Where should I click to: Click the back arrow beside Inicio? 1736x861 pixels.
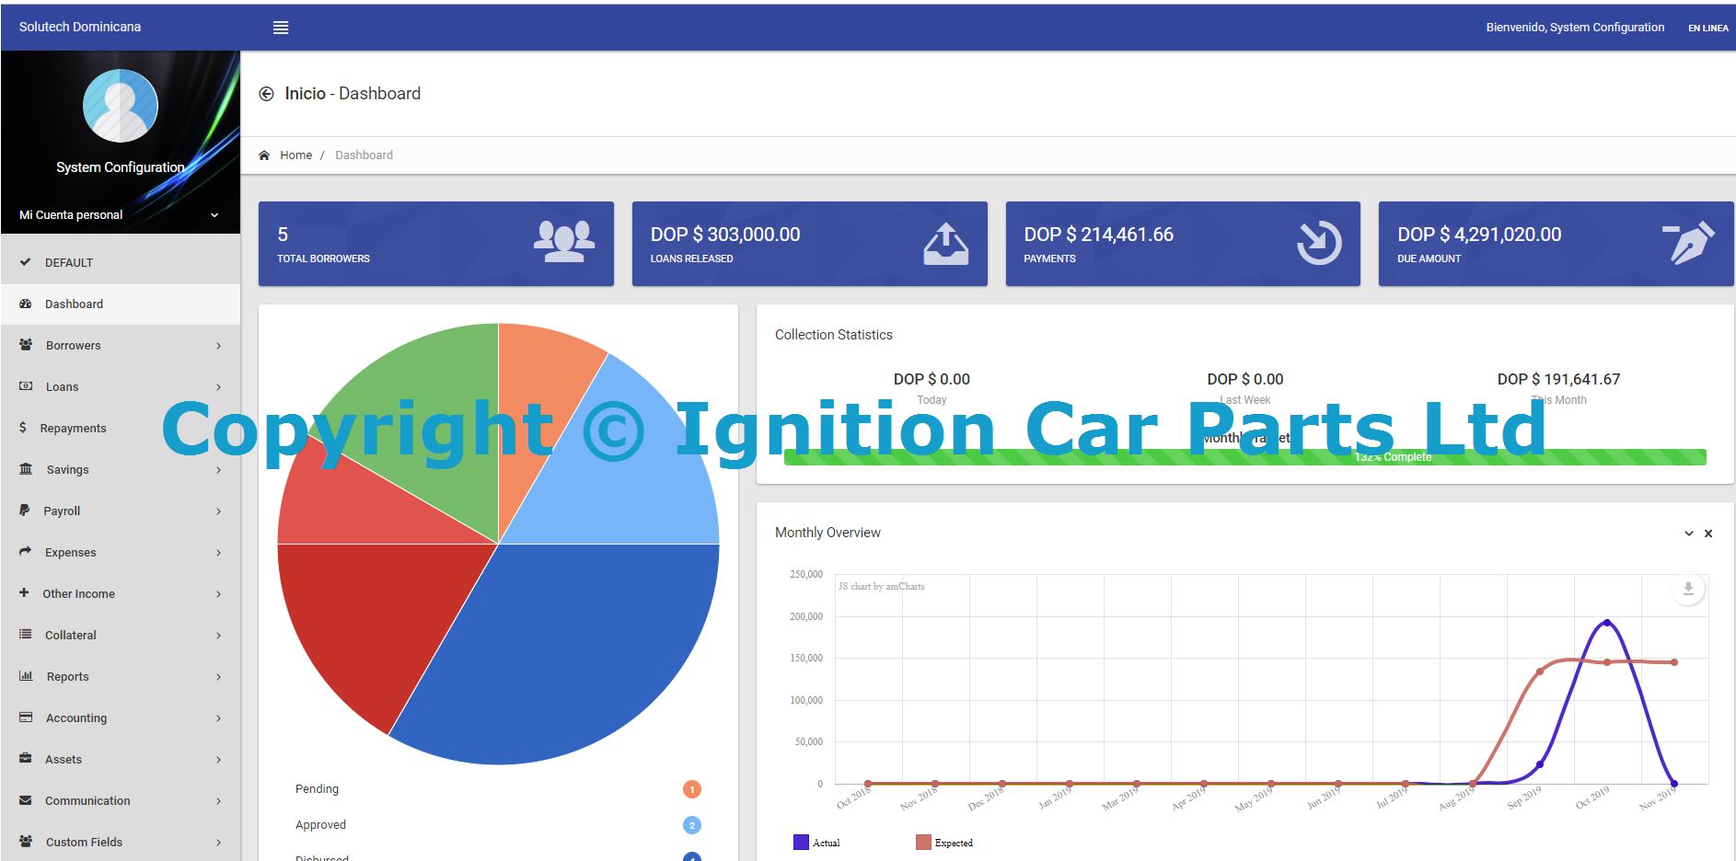point(266,94)
